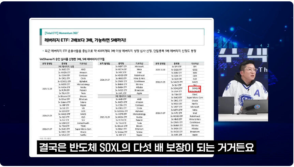Click the '2025.12.30' effective date cell
The height and width of the screenshot is (167, 294).
(160, 70)
